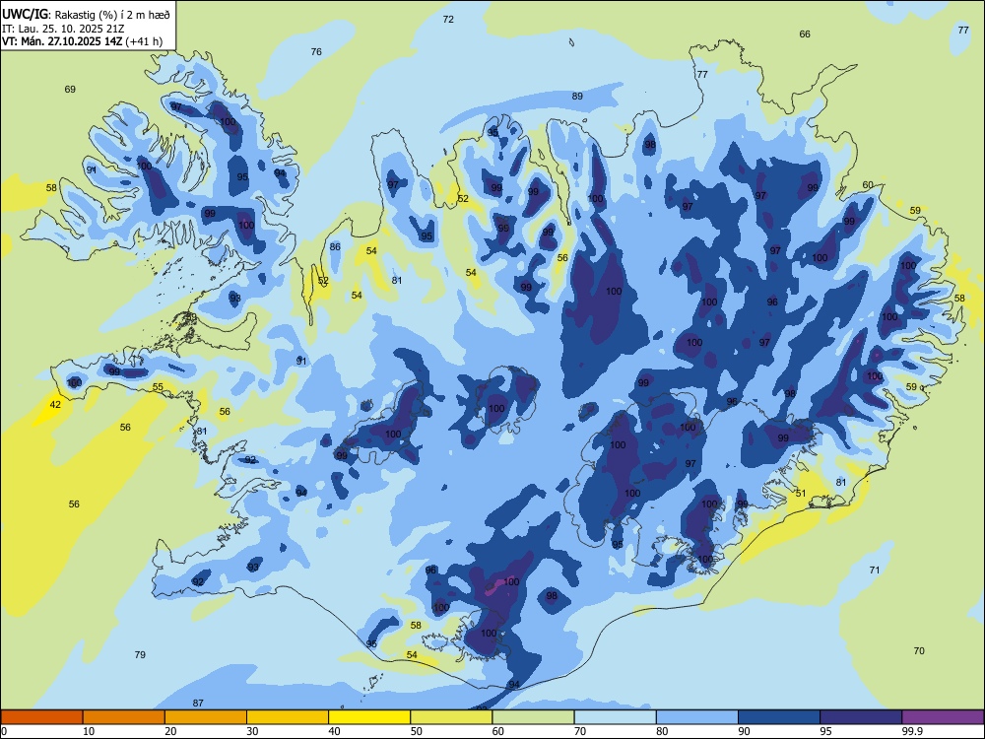
Task: Click the '42' value in the yellow western sea area
Action: pos(55,405)
